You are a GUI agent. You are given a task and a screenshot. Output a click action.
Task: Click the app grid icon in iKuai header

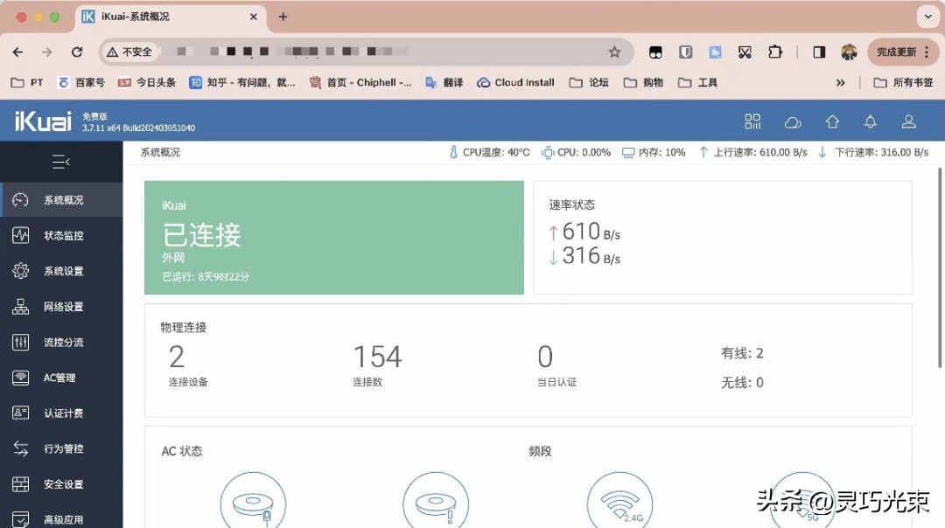[752, 122]
